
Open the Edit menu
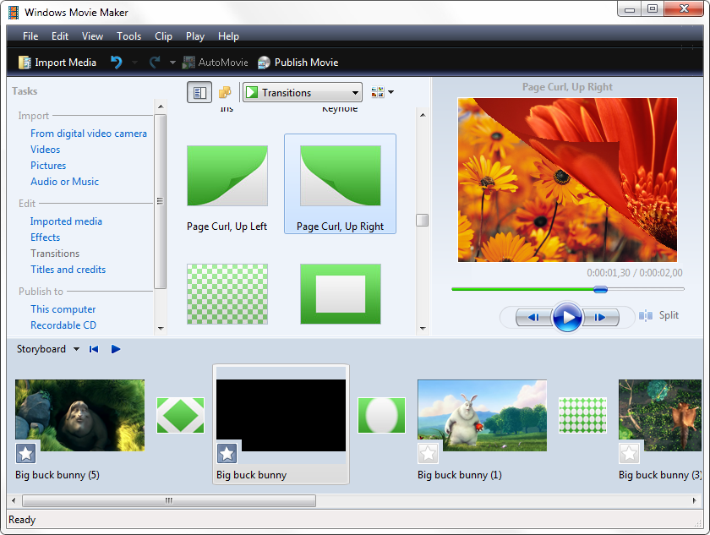60,36
